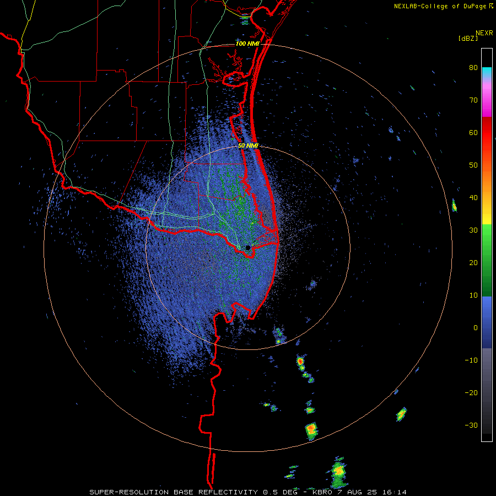
Task: Click the dBZ color scale bar
Action: (487, 245)
